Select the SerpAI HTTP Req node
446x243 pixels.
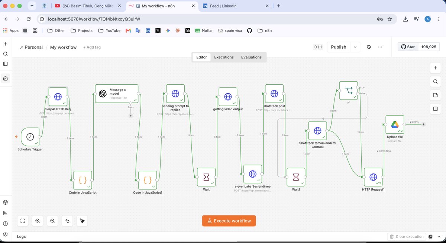(x=58, y=97)
